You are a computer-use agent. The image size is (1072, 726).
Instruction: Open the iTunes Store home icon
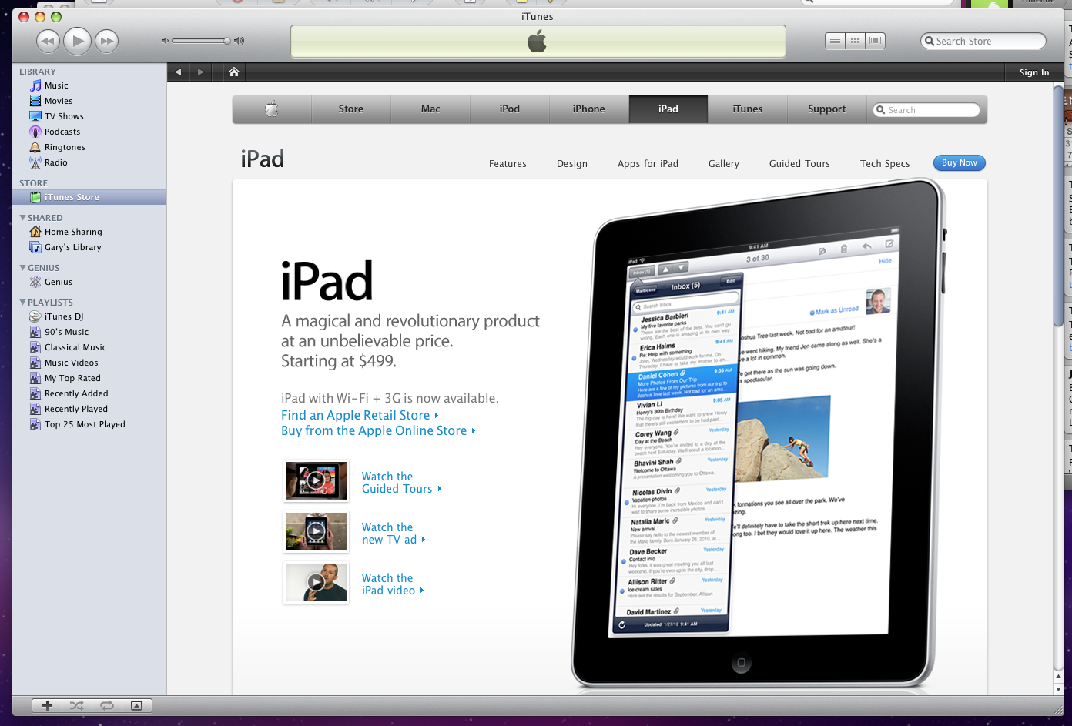pos(234,72)
